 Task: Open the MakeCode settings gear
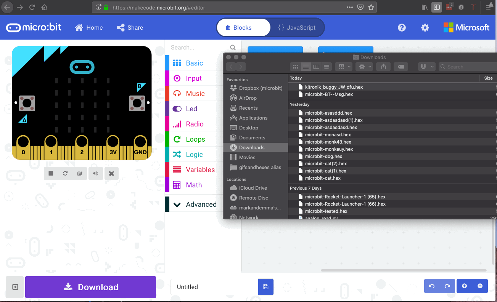pos(425,27)
